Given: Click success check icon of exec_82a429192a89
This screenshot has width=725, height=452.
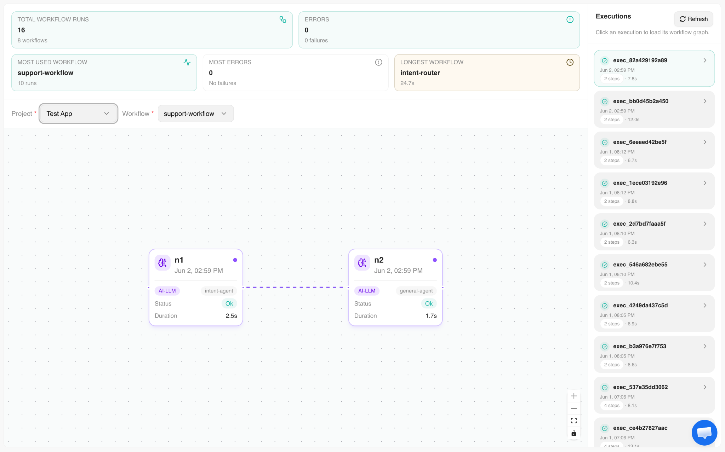Looking at the screenshot, I should 605,61.
